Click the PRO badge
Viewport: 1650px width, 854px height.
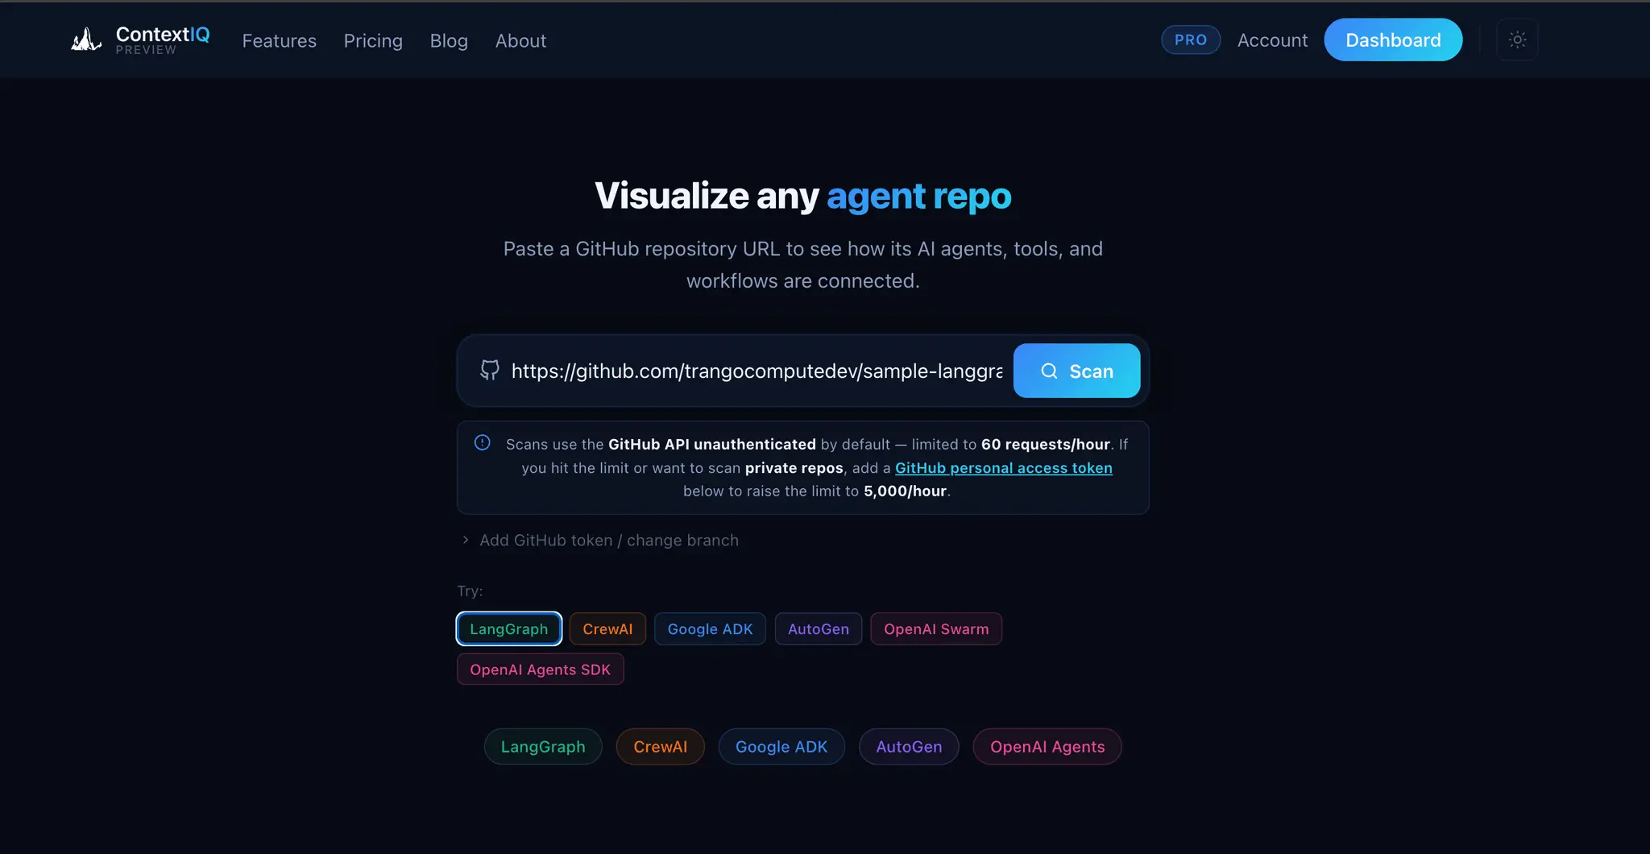click(x=1191, y=39)
